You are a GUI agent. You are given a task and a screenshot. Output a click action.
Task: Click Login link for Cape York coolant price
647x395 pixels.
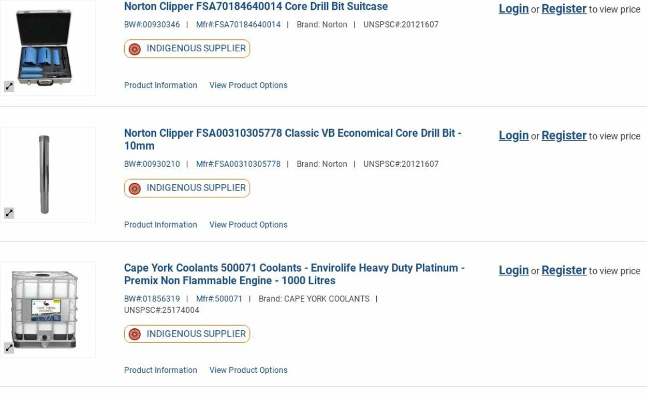tap(513, 270)
